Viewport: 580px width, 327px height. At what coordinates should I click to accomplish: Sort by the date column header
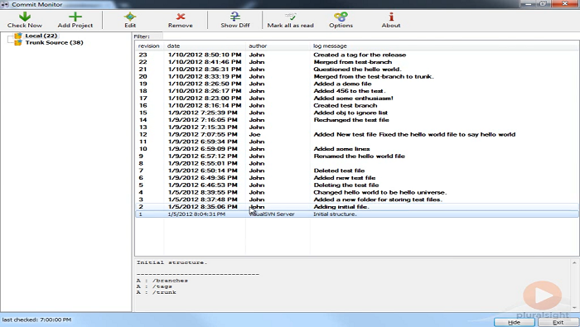pyautogui.click(x=205, y=46)
